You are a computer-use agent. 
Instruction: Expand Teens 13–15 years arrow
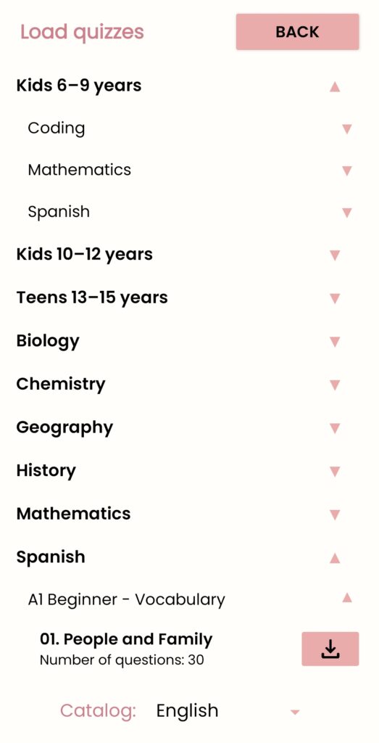(x=335, y=298)
